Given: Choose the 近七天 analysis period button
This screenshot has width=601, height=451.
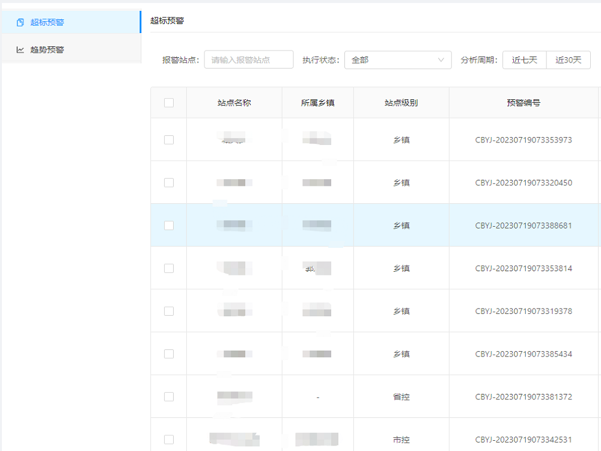Looking at the screenshot, I should (524, 60).
